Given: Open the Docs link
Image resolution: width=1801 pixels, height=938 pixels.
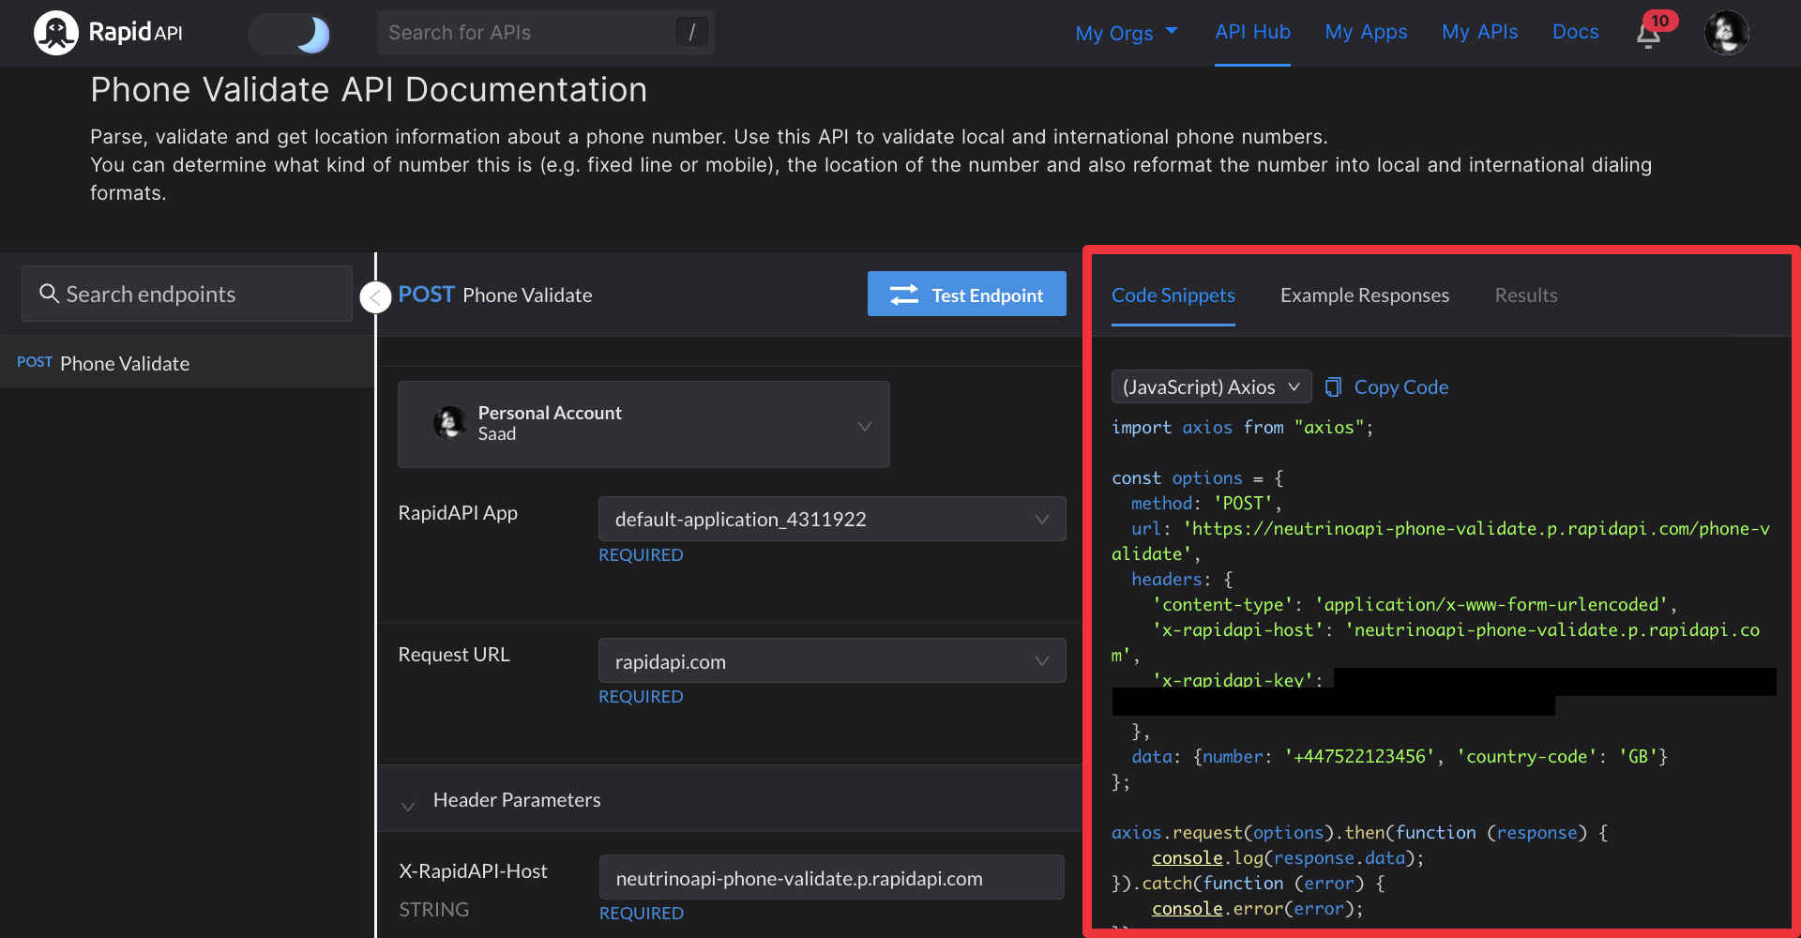Looking at the screenshot, I should (1575, 32).
